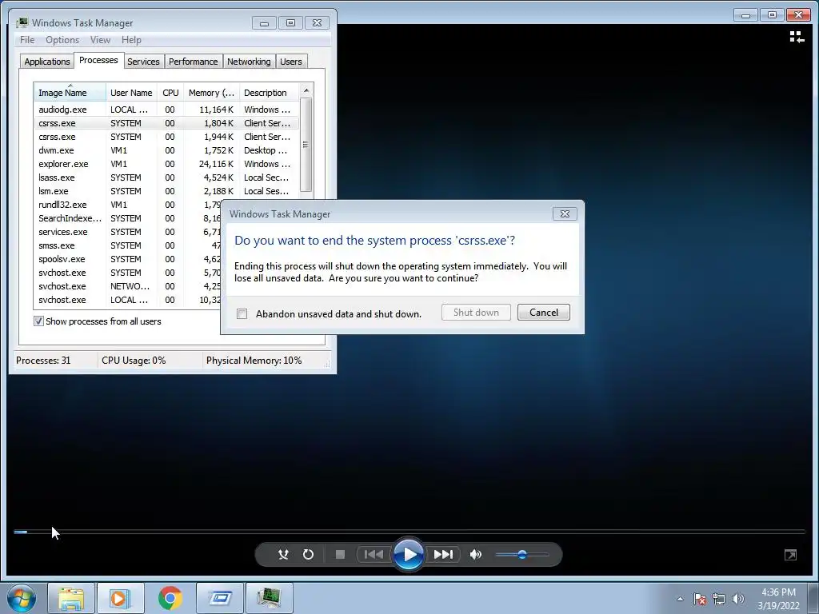Skip to next track
This screenshot has width=819, height=614.
point(443,554)
